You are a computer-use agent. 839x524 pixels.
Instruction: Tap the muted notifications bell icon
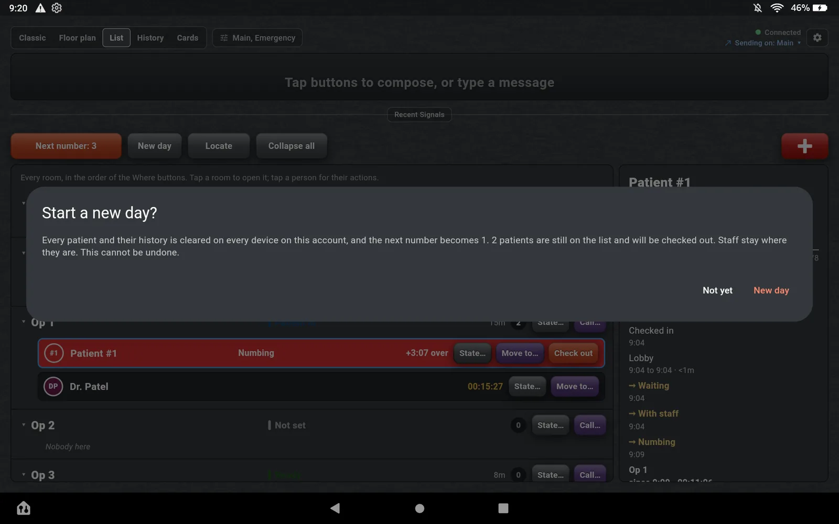click(758, 8)
